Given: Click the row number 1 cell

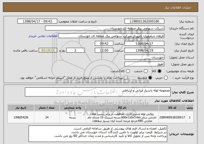Looking at the screenshot, I should [190, 117].
